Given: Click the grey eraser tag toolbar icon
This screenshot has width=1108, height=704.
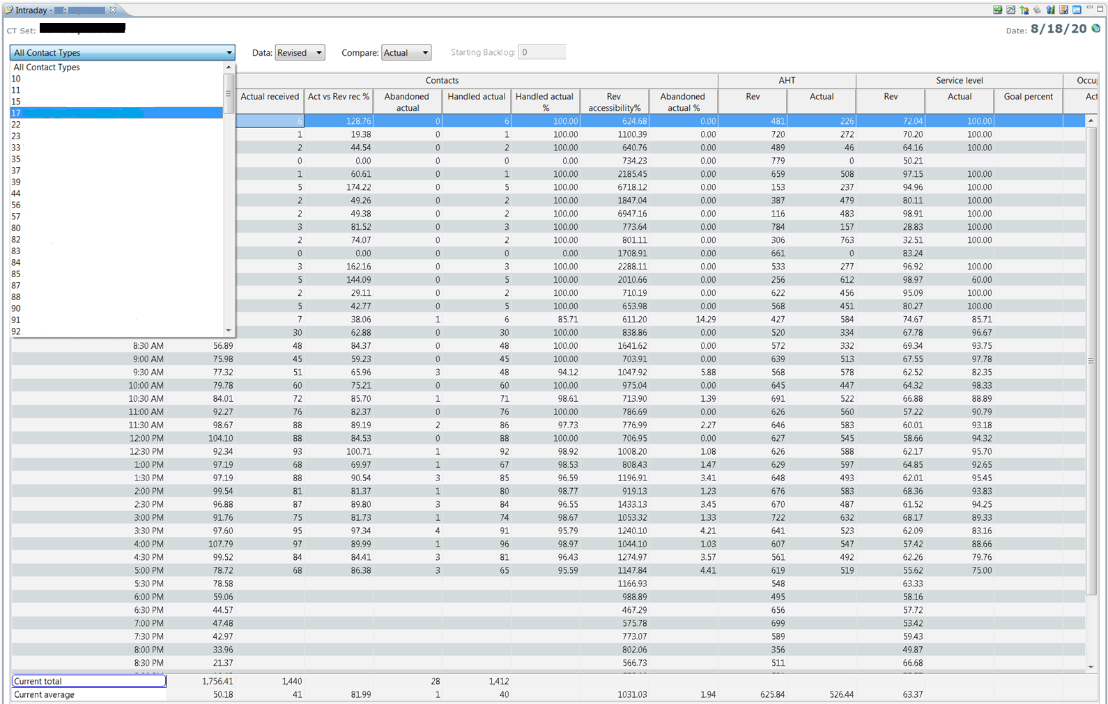Looking at the screenshot, I should point(1038,10).
